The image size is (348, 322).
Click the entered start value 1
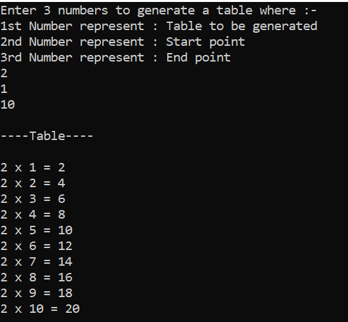[4, 89]
